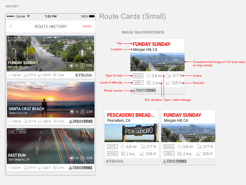This screenshot has width=246, height=185.
Task: Tap the Wi-Fi icon in phone status bar
Action: coord(28,16)
